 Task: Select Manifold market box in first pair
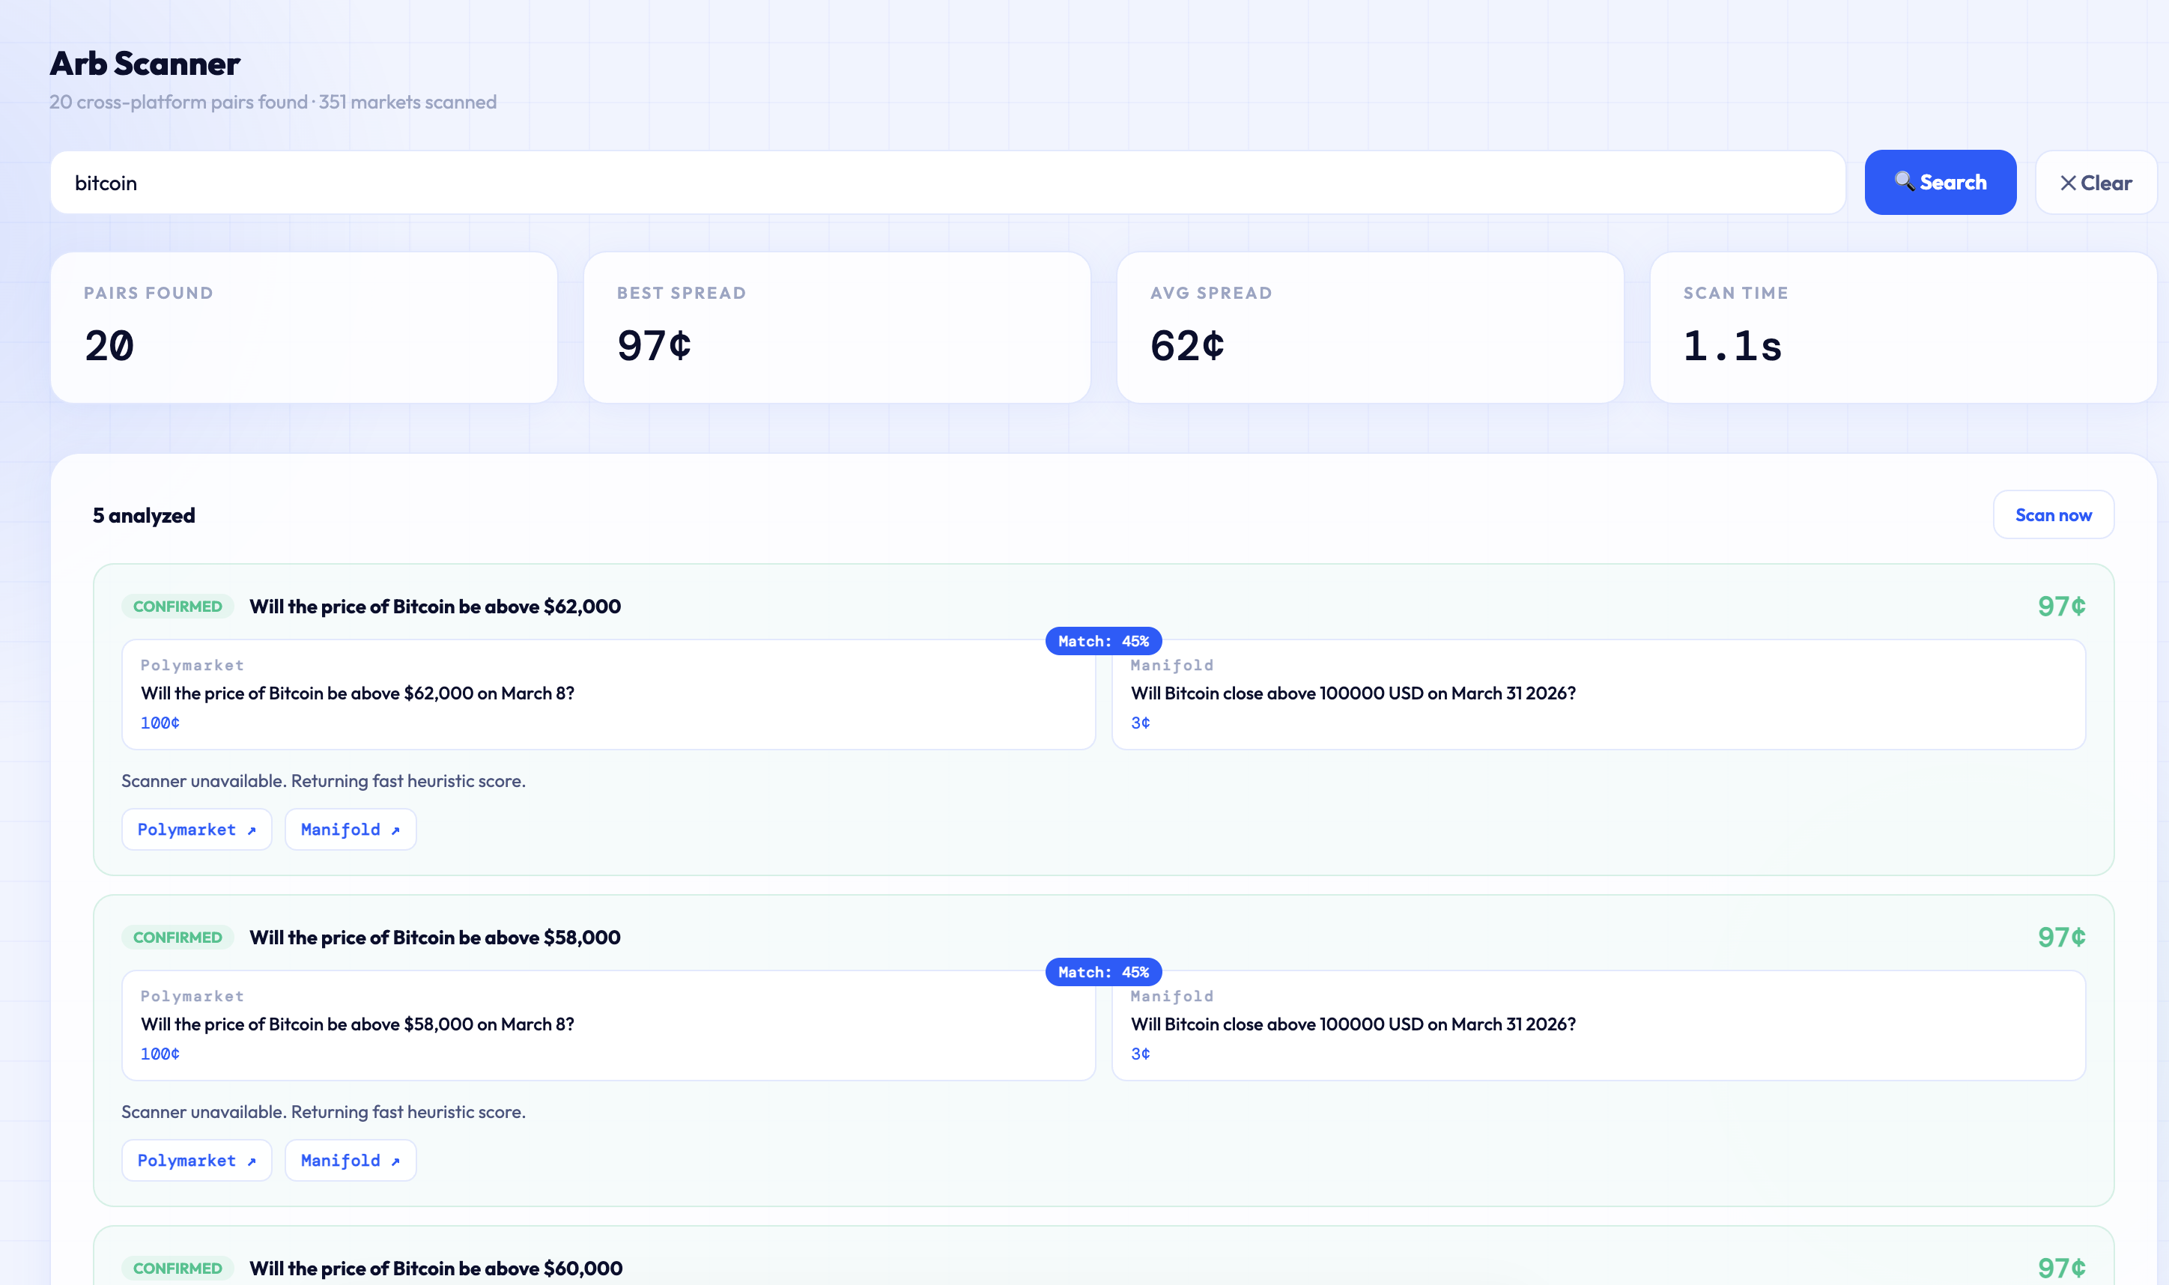pyautogui.click(x=1598, y=694)
